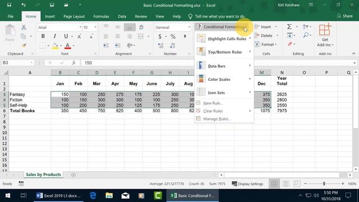Screen dimensions: 359x202
Task: Adjust the zoom slider handle
Action: click(324, 183)
